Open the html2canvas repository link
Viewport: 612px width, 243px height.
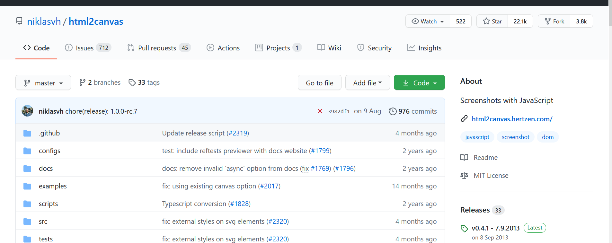point(96,22)
